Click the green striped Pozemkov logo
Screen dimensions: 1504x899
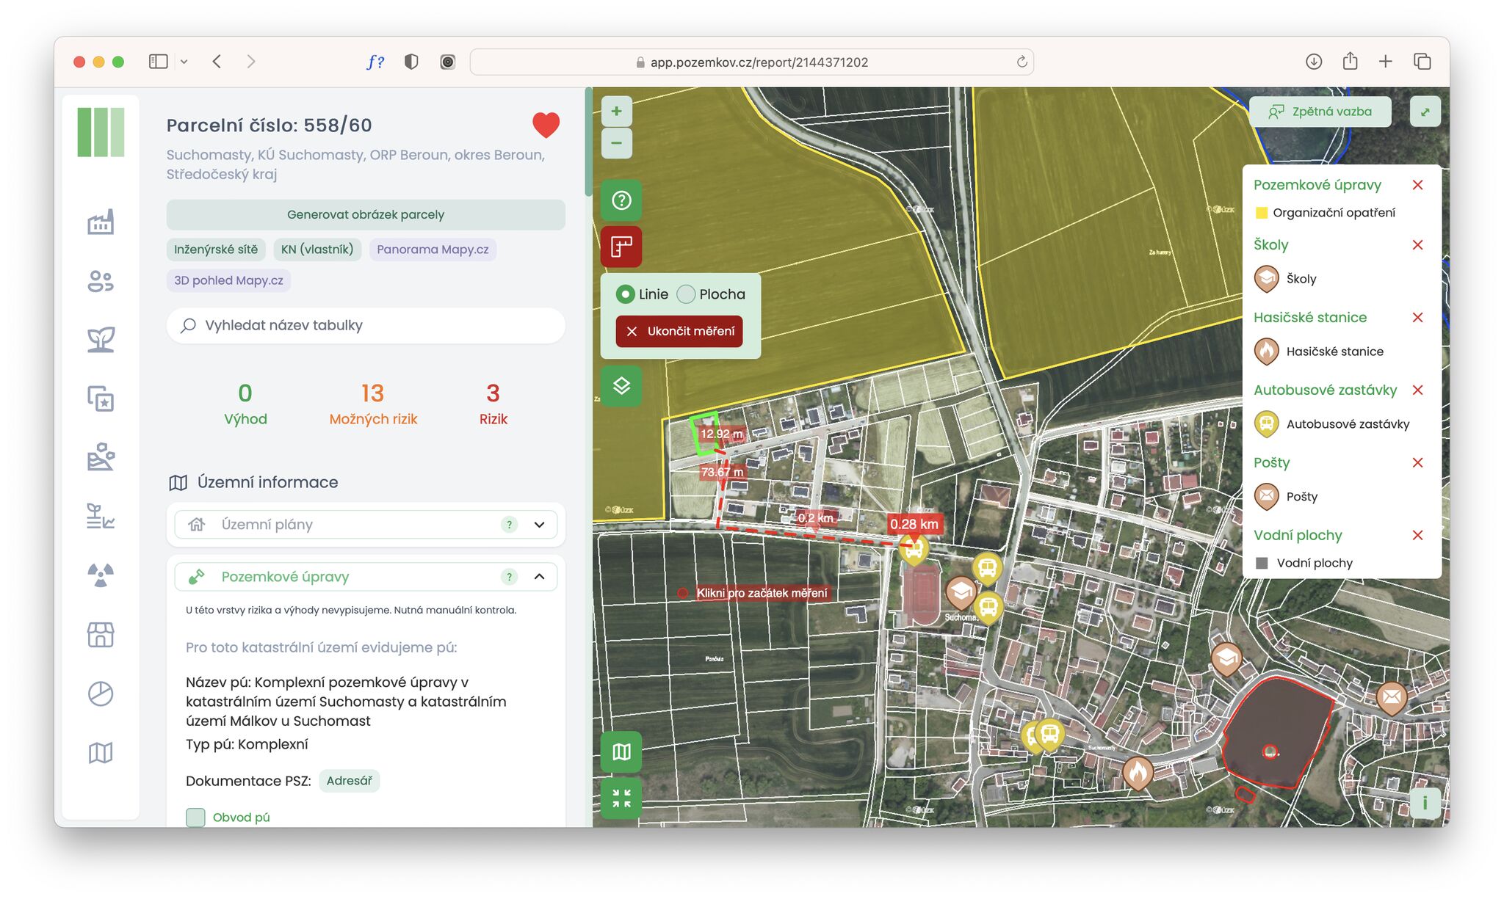coord(101,132)
